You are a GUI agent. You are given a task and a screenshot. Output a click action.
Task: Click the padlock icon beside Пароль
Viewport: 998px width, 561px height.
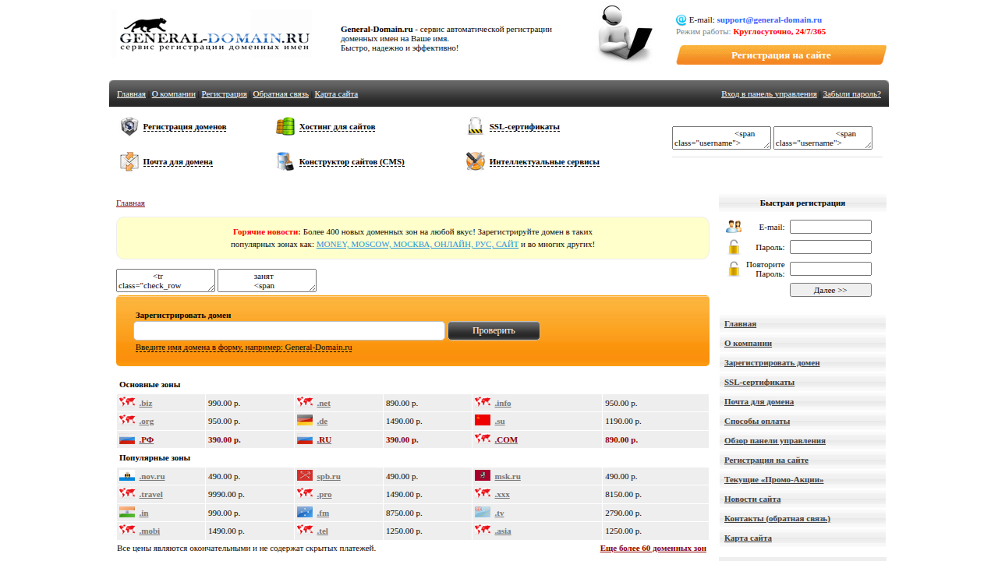(x=734, y=247)
